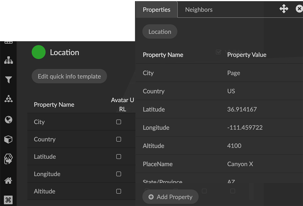The image size is (303, 206).
Task: Click the move/pan arrows icon in panel header
Action: coord(284,9)
